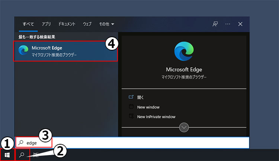Click the Microsoft Edge title in preview pane
Image resolution: width=279 pixels, height=161 pixels.
pos(184,70)
